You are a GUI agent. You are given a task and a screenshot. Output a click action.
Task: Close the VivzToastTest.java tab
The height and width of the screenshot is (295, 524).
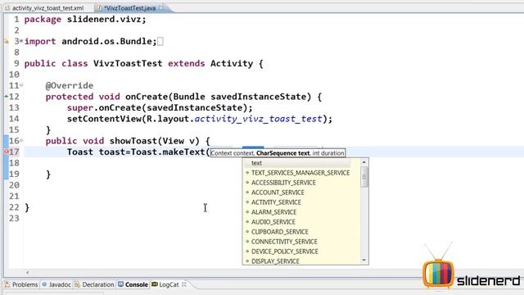161,7
